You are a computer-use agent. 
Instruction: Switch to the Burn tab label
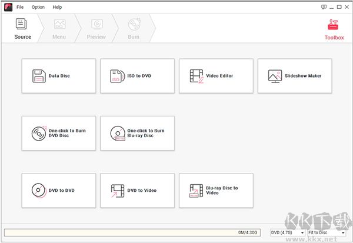[134, 37]
